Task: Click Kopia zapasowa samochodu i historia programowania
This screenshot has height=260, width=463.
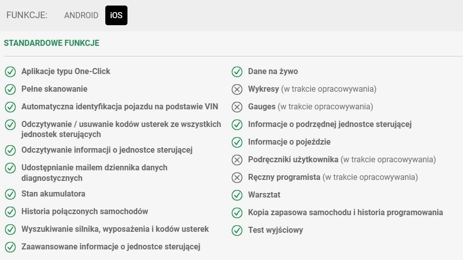Action: pyautogui.click(x=345, y=213)
